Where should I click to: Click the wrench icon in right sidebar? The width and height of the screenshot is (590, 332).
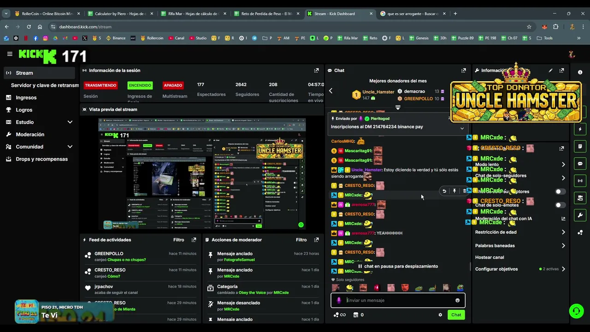580,215
